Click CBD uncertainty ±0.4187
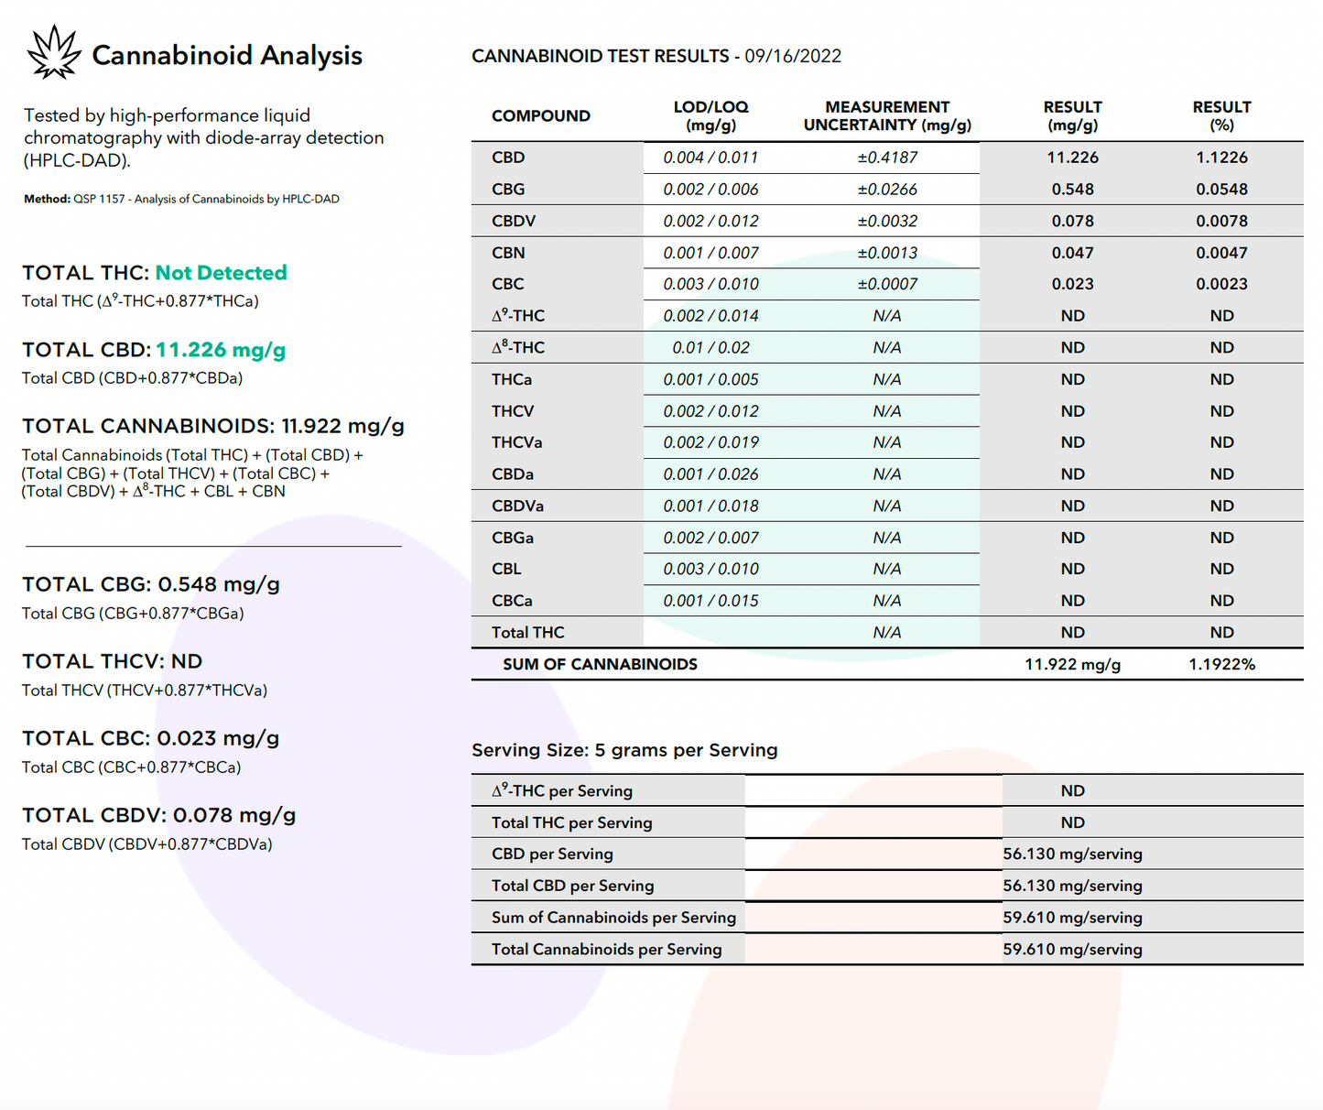 pos(887,158)
